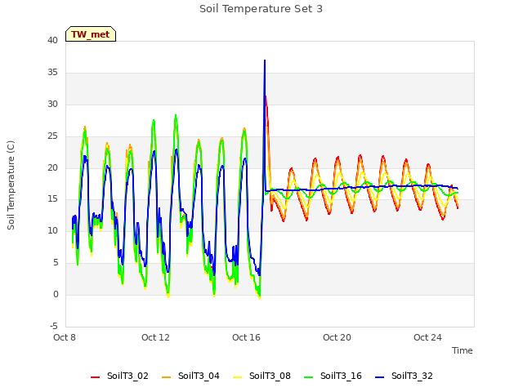Image resolution: width=523 pixels, height=392 pixels.
Task: Click the 0 y-axis tick label
Action: [x=56, y=295]
